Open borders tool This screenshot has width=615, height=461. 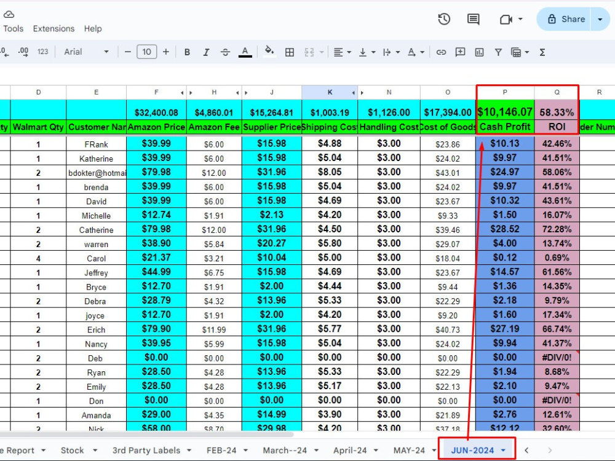point(290,52)
